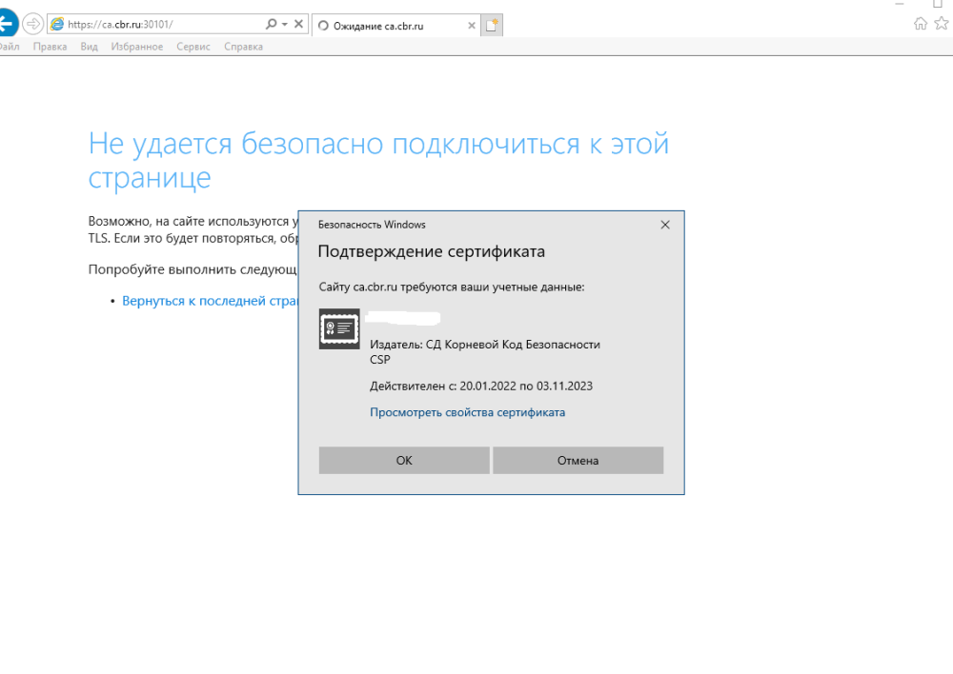Open the Правка menu
This screenshot has width=953, height=674.
pos(50,47)
